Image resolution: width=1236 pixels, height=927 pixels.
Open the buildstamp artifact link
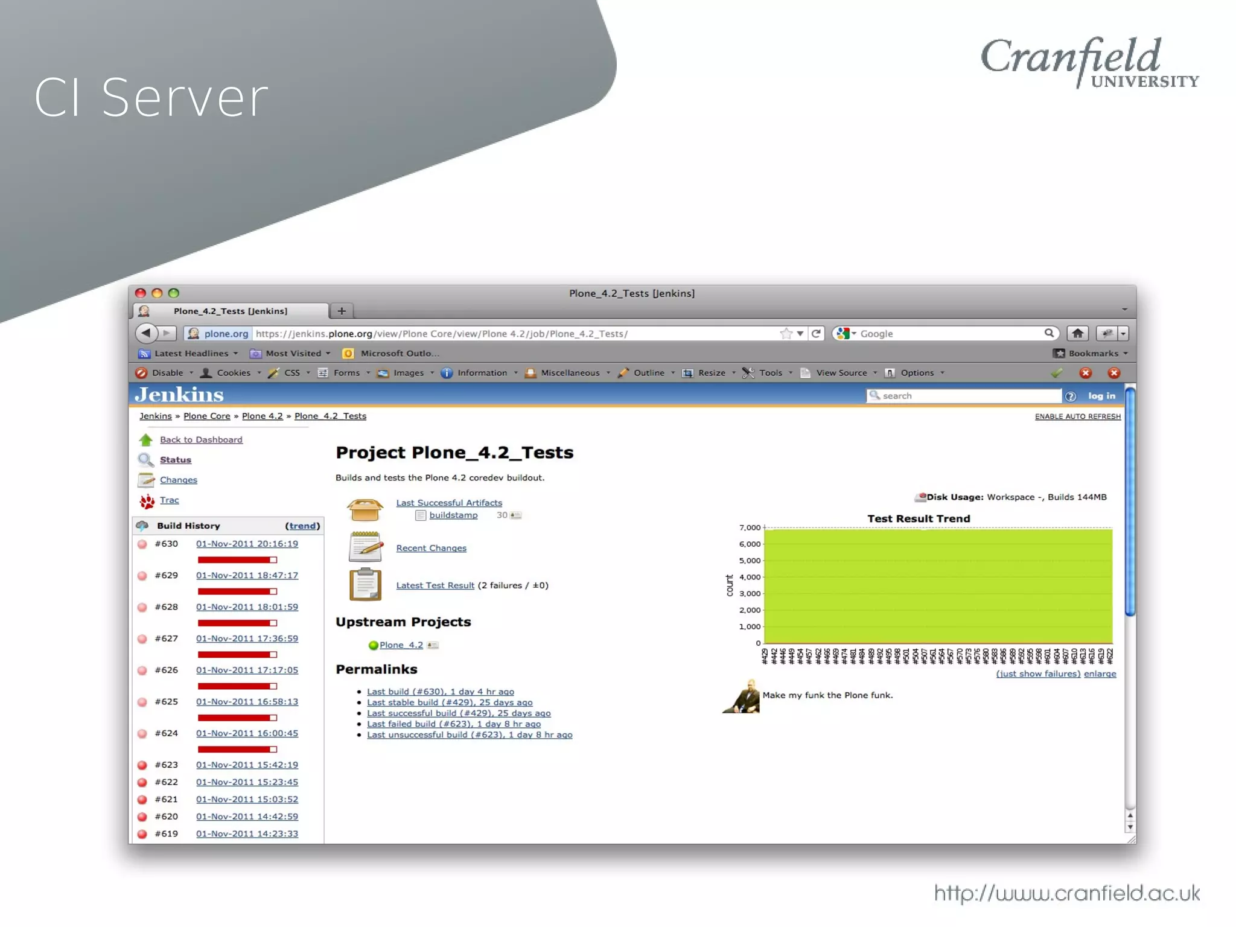pos(453,515)
